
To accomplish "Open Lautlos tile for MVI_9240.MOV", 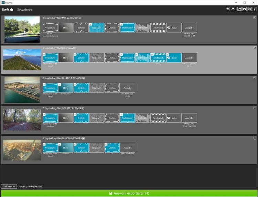I will pyautogui.click(x=174, y=28).
